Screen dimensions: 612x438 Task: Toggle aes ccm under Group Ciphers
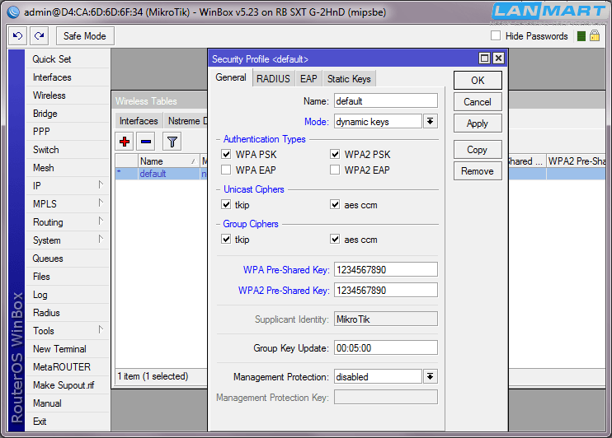pos(335,240)
